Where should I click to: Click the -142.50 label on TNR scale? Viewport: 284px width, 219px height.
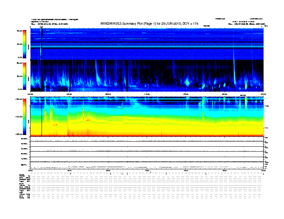(19, 117)
